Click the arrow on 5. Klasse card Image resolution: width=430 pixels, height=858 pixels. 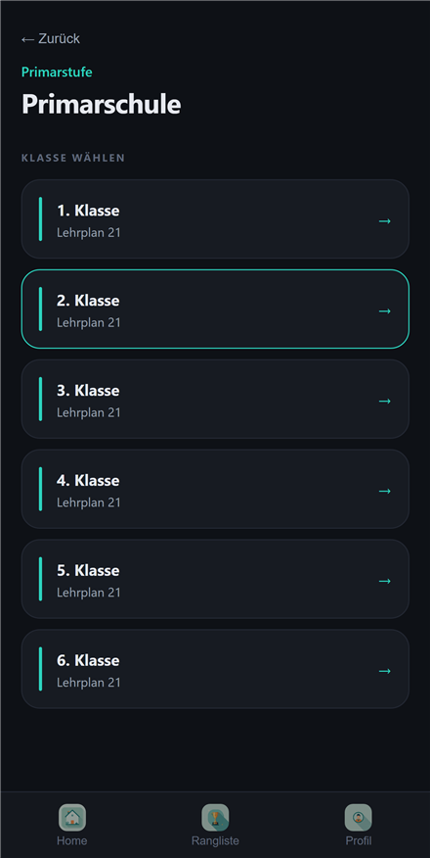[385, 581]
